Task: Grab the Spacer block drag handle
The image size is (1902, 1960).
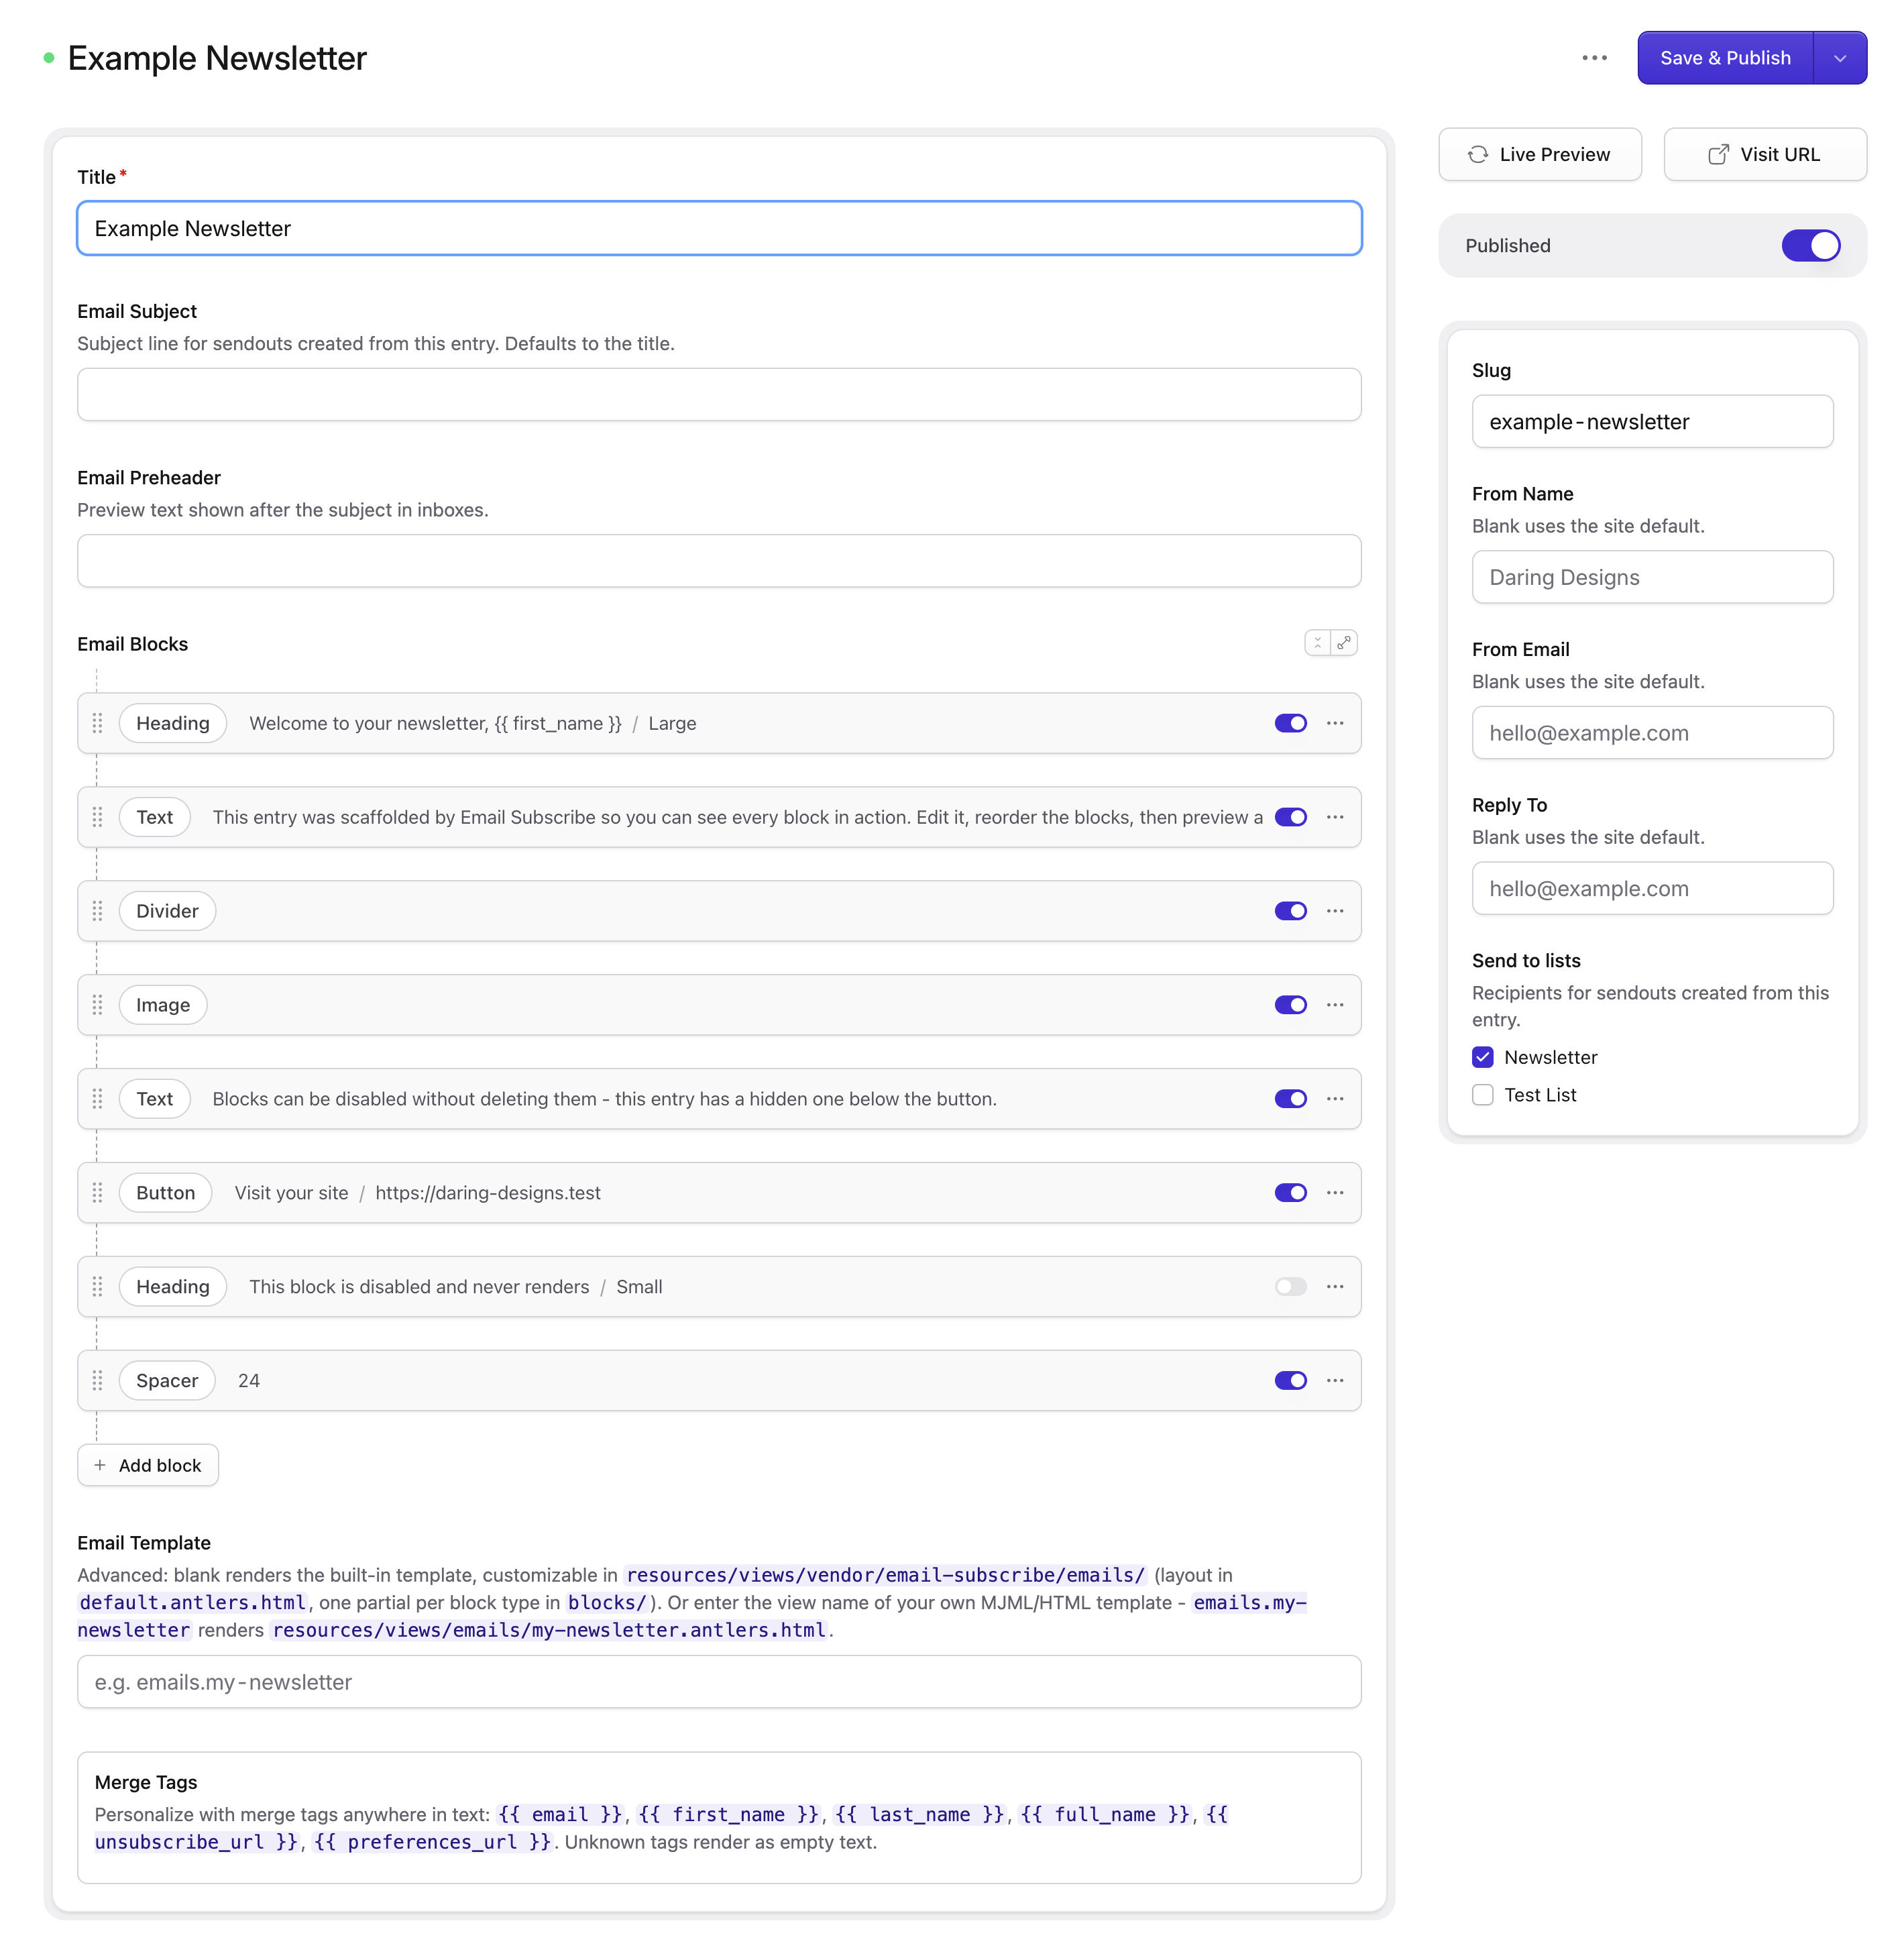Action: tap(97, 1381)
